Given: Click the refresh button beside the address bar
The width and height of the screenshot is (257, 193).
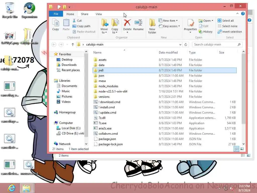Looking at the screenshot, I should coord(186,44).
